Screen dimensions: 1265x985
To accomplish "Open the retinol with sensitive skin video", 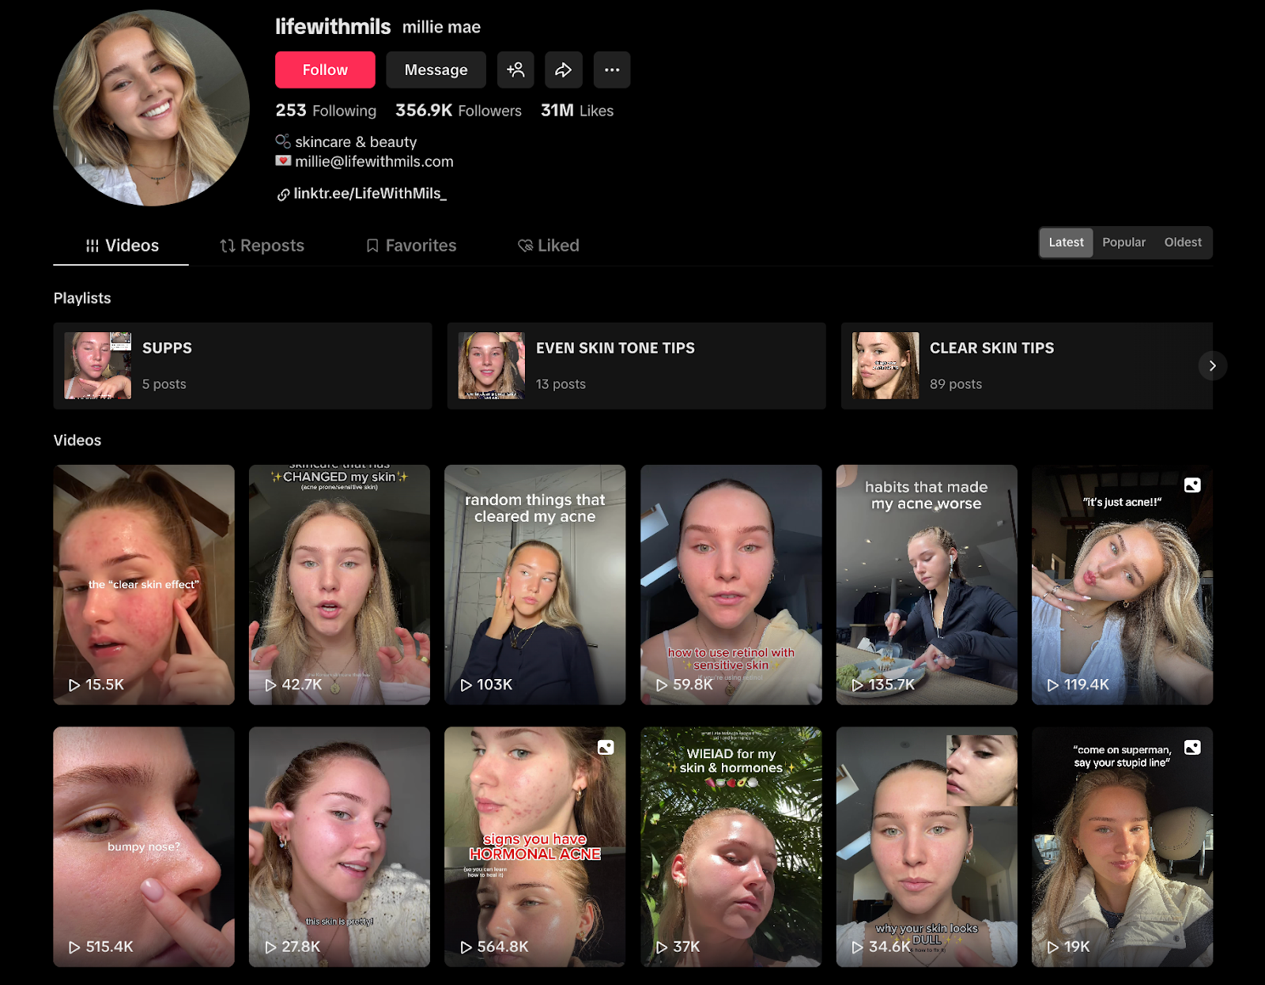I will (x=731, y=584).
